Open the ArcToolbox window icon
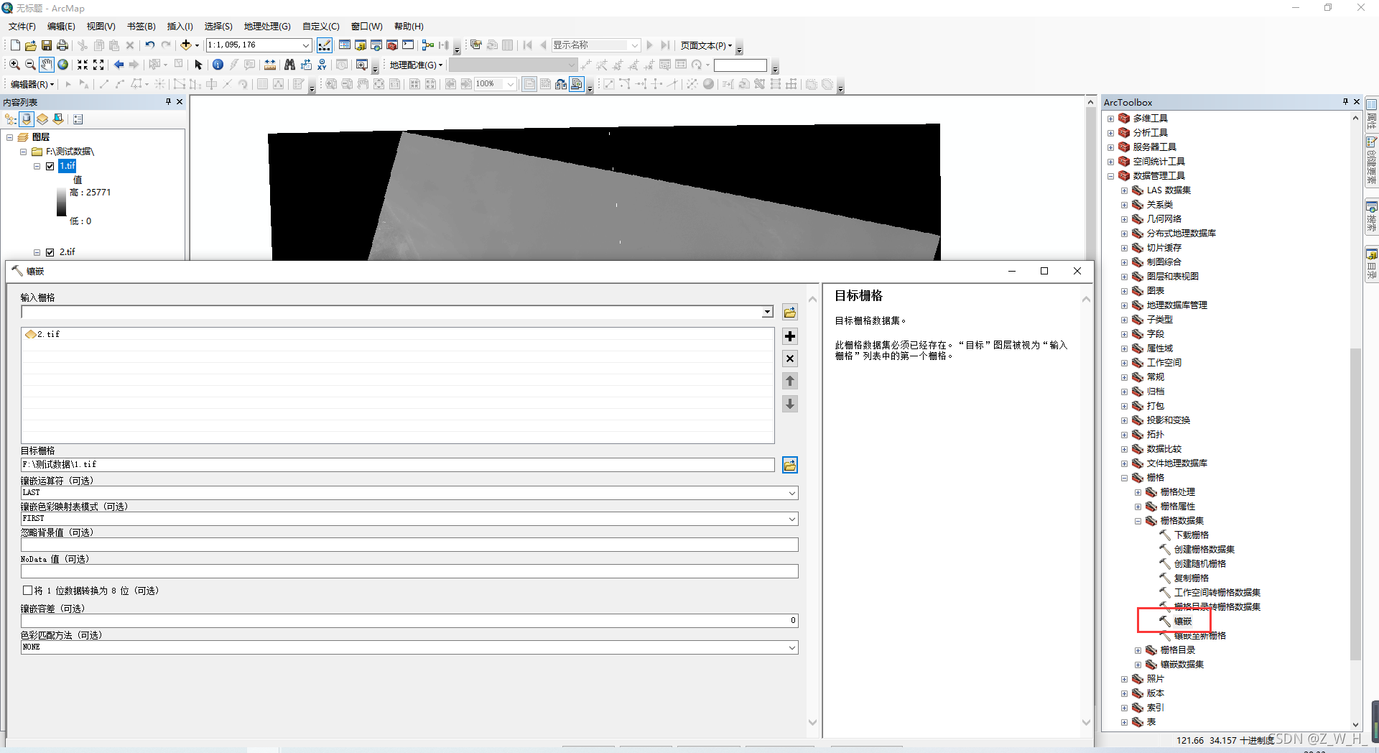Screen dimensions: 1379x753 coord(392,45)
